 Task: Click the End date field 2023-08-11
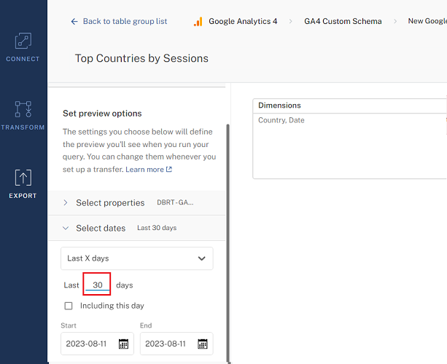[176, 344]
